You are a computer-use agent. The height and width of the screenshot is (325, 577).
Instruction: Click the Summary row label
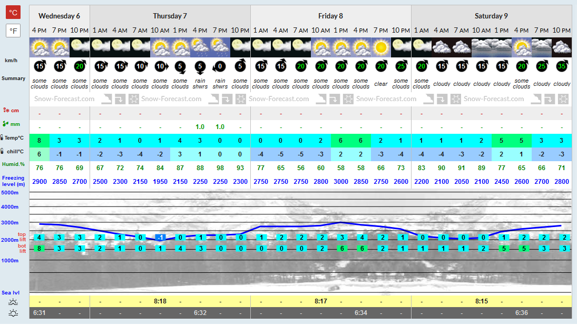coord(13,78)
